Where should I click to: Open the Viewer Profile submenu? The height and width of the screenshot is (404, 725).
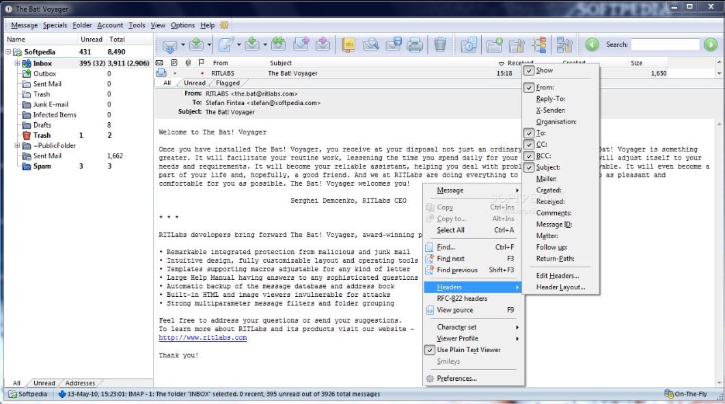(x=474, y=338)
